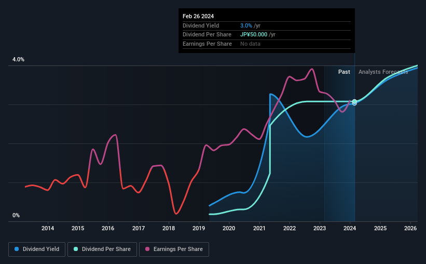The width and height of the screenshot is (426, 264).
Task: Click the 0% y-axis label
Action: 16,215
